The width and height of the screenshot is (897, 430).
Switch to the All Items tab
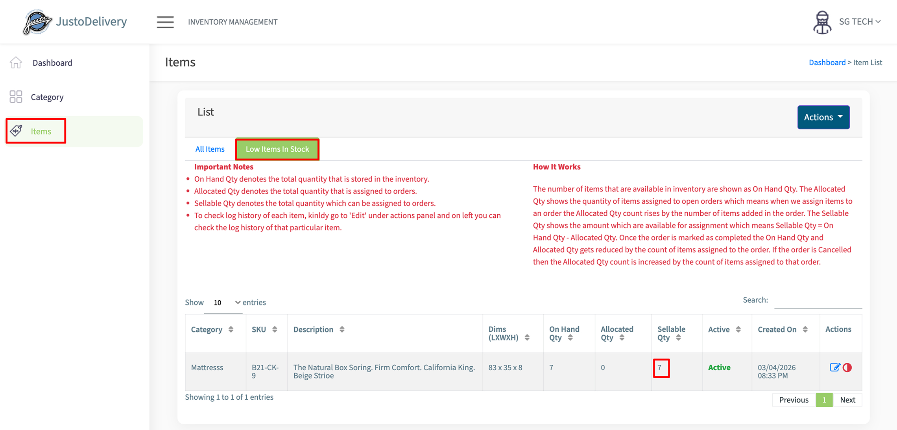[x=210, y=149]
